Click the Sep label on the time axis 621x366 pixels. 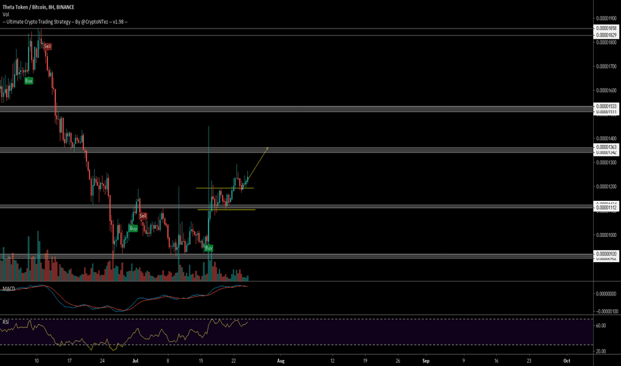[x=426, y=361]
